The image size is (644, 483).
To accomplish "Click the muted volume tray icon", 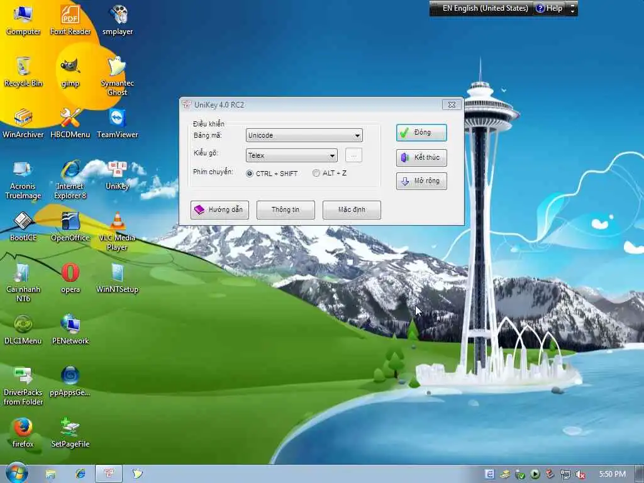I will [580, 474].
